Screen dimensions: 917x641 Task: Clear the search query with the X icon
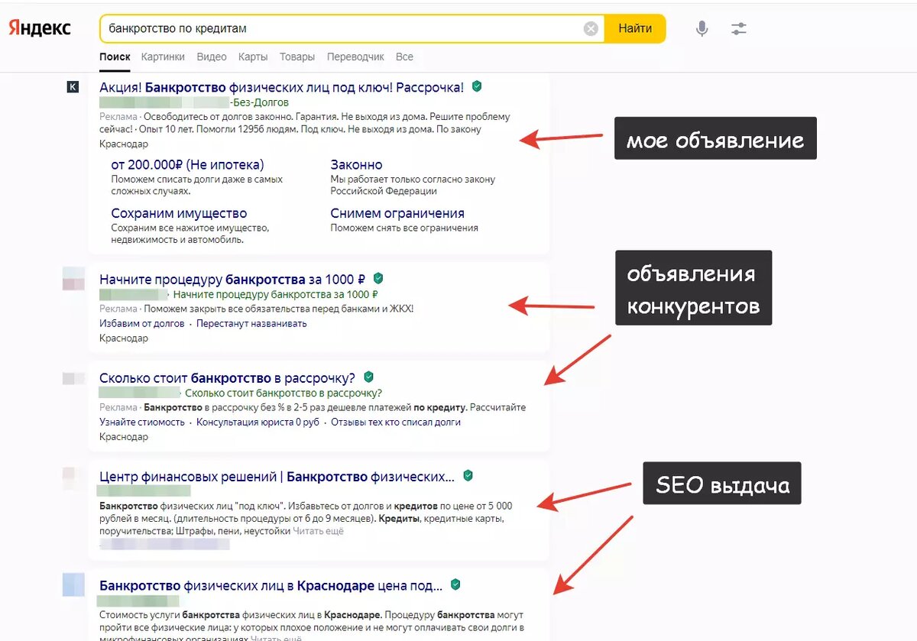(591, 29)
